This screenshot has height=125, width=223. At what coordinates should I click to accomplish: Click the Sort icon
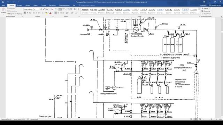75,9
